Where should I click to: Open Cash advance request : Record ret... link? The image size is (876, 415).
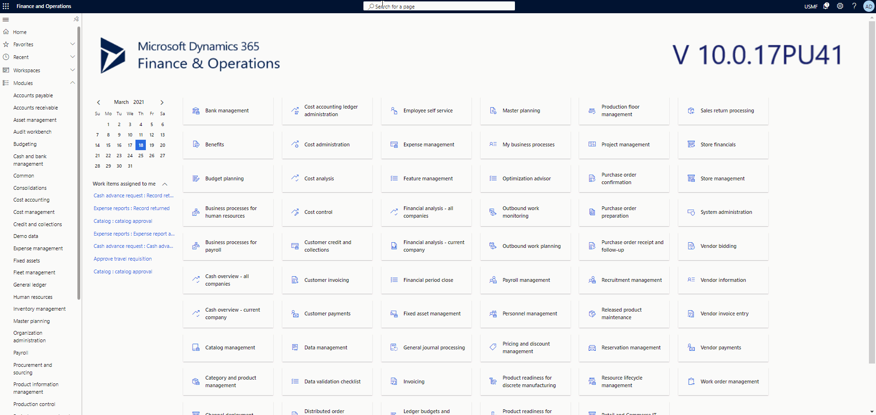(134, 195)
